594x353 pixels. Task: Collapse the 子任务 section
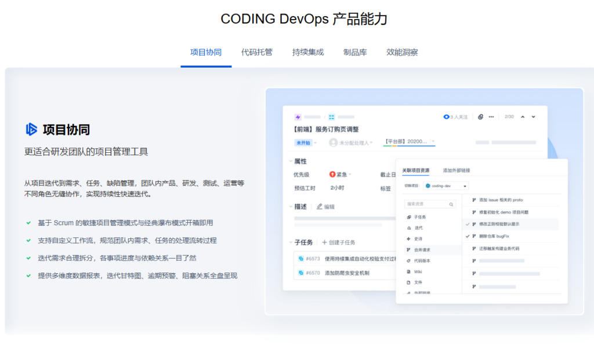(291, 242)
